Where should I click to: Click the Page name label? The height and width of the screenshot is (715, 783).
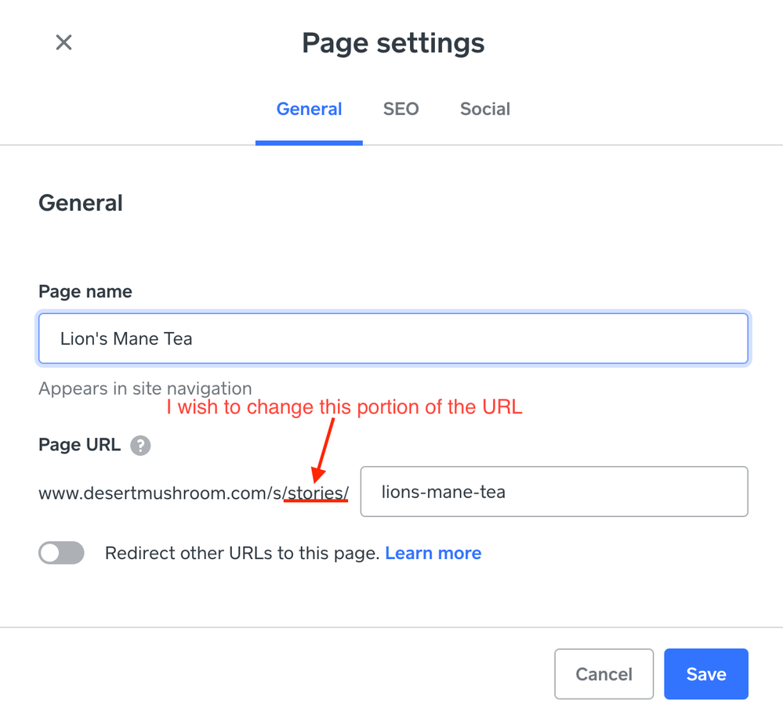click(85, 292)
